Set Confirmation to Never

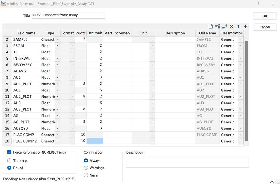point(85,175)
